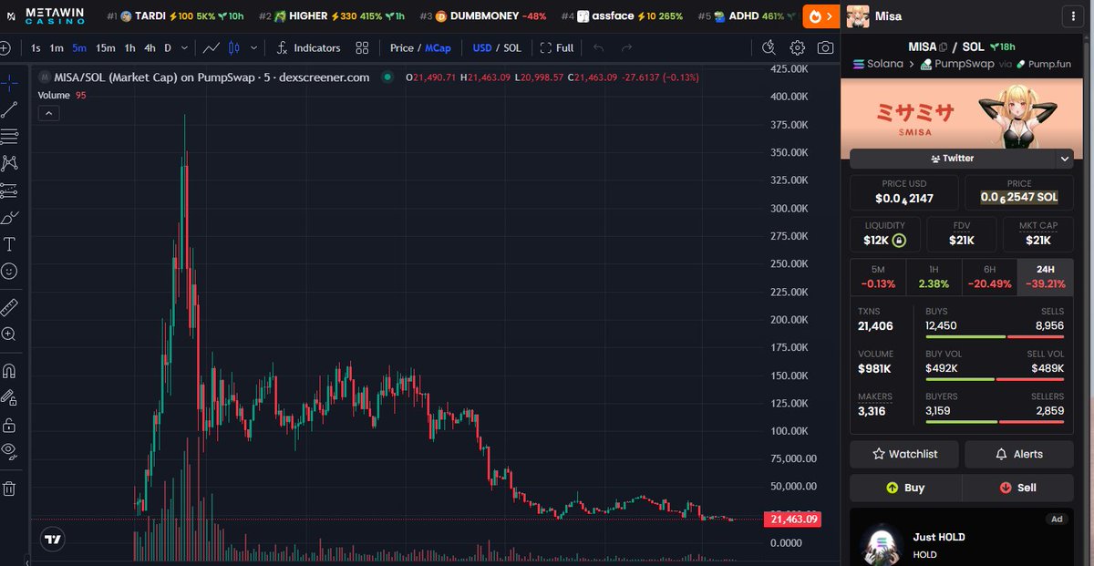Switch to line chart style
The height and width of the screenshot is (566, 1094).
tap(212, 48)
